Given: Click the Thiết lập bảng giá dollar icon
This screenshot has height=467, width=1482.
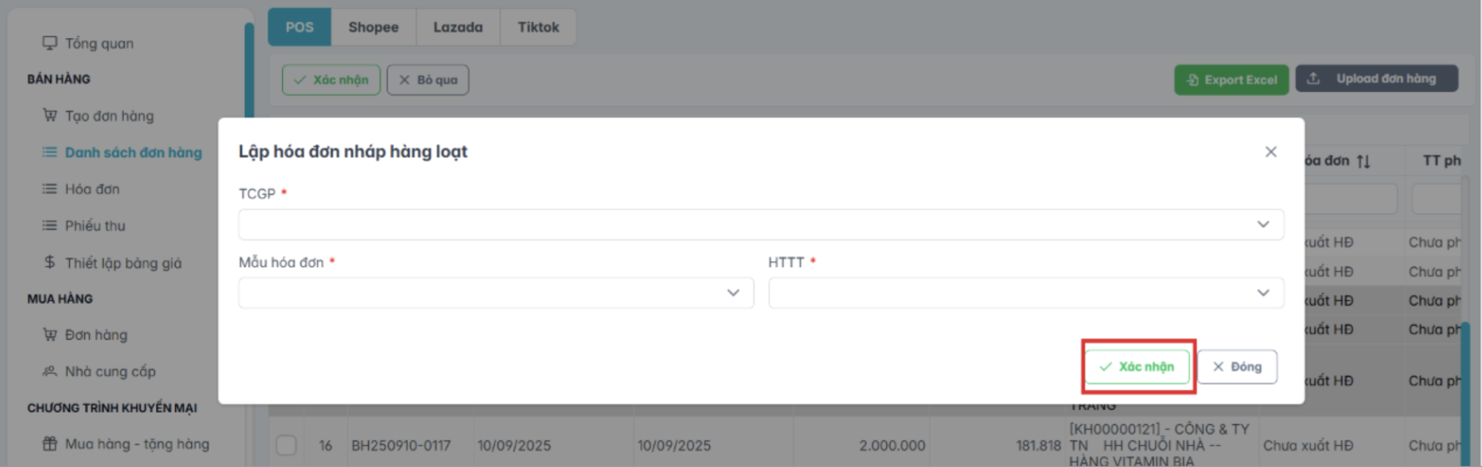Looking at the screenshot, I should click(x=50, y=262).
